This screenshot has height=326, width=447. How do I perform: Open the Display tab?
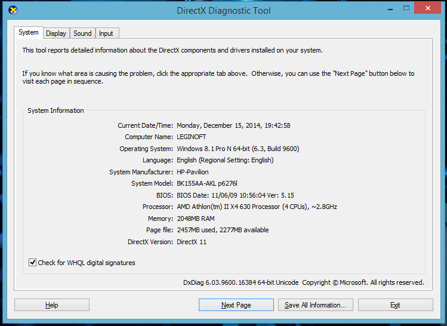[56, 33]
